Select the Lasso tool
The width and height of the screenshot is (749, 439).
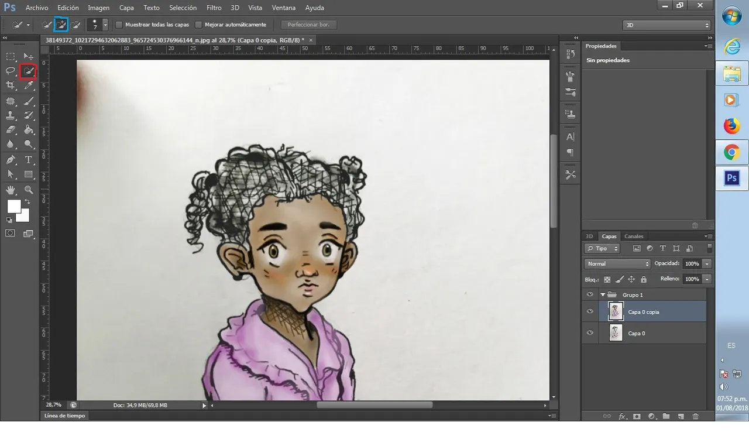11,71
